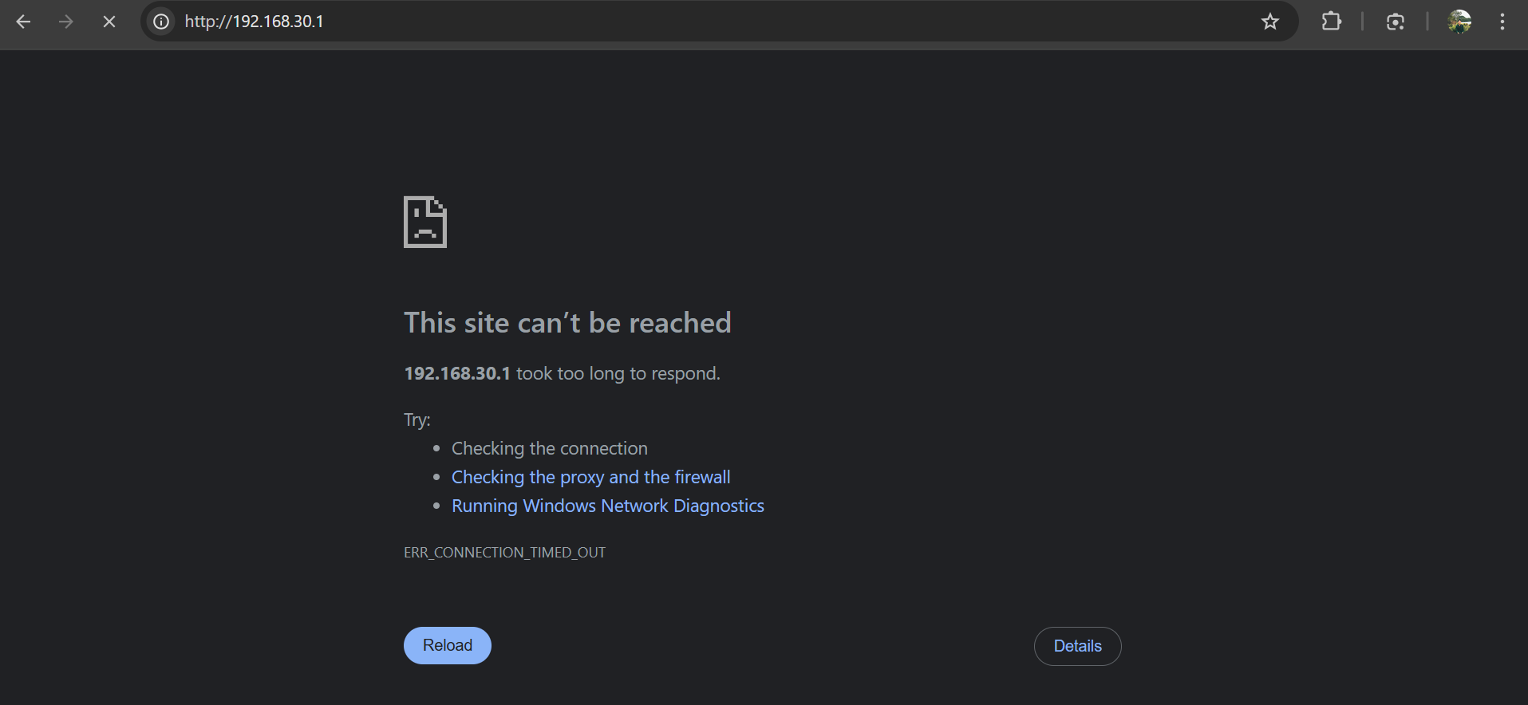Open "Checking the proxy and the firewall" link

pyautogui.click(x=590, y=477)
